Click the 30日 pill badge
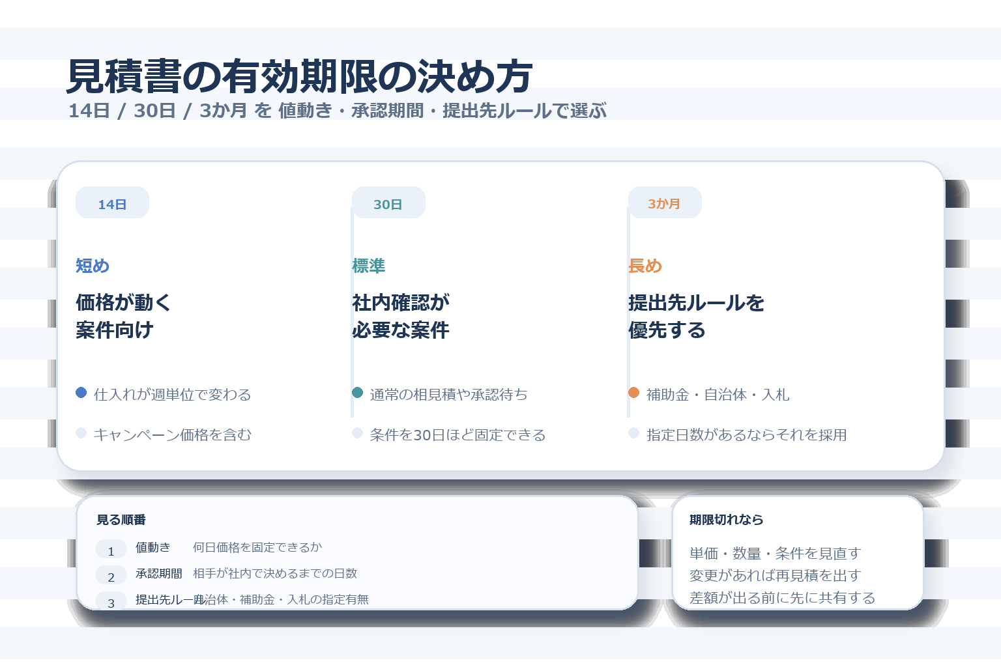1001x667 pixels. [388, 203]
